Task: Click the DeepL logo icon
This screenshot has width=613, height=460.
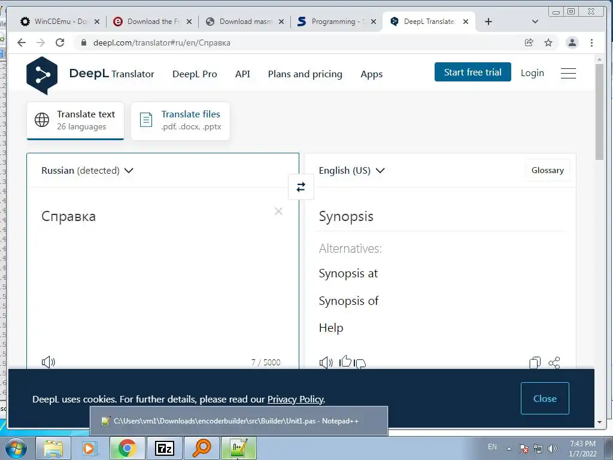Action: point(42,75)
